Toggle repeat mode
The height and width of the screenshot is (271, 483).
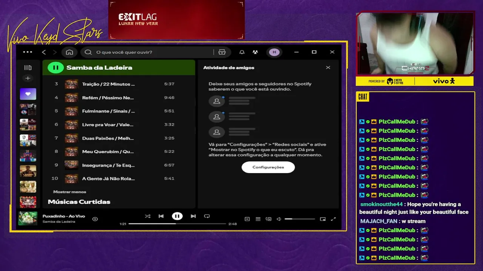207,216
